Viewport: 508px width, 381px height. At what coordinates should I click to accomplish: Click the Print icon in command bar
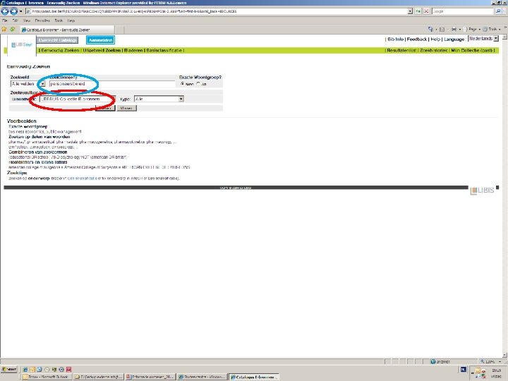454,29
